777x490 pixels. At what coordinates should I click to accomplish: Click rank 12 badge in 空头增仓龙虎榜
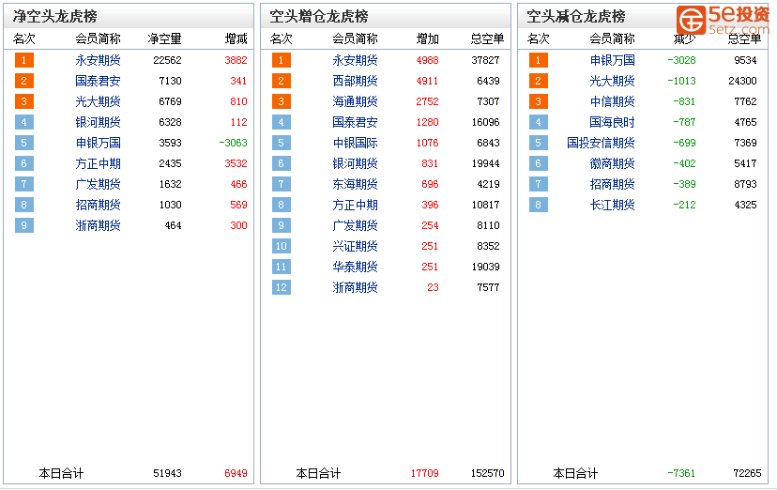pyautogui.click(x=281, y=287)
